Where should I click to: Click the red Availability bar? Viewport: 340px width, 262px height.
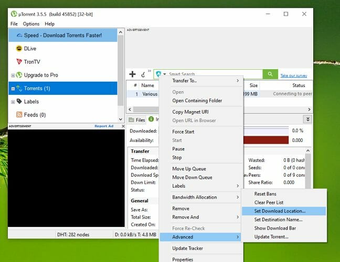click(266, 140)
